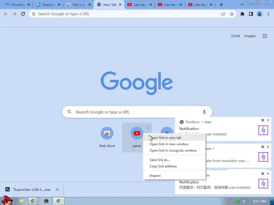Viewport: 274px width, 205px height.
Task: Open settings gear on the 百度翻译 notification
Action: [x=262, y=174]
